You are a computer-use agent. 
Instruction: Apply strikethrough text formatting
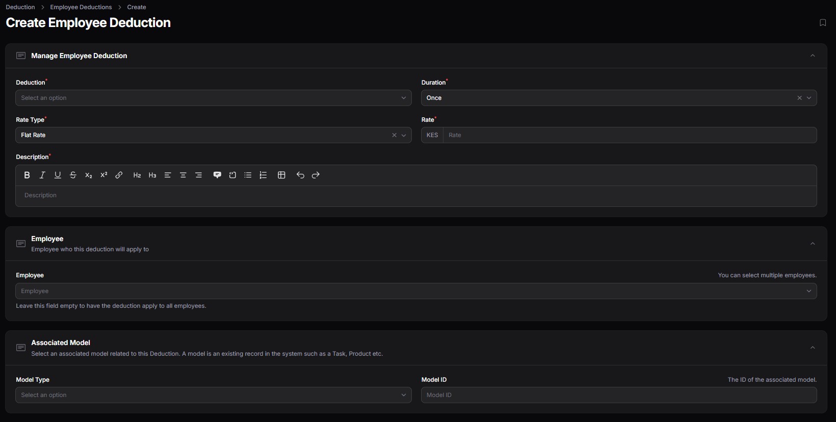pos(73,175)
